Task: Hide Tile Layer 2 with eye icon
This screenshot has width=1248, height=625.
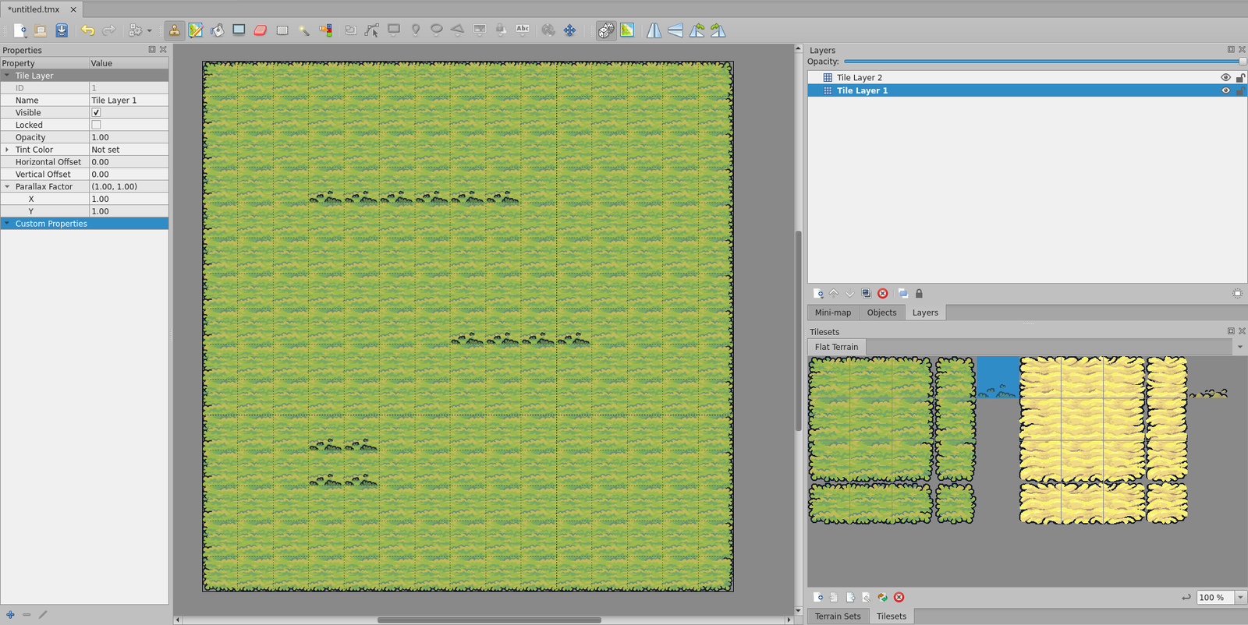Action: (1225, 78)
